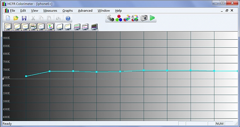Screen dimensions: 240x127
Task: Click the Paste clipboard icon
Action: 49,18
